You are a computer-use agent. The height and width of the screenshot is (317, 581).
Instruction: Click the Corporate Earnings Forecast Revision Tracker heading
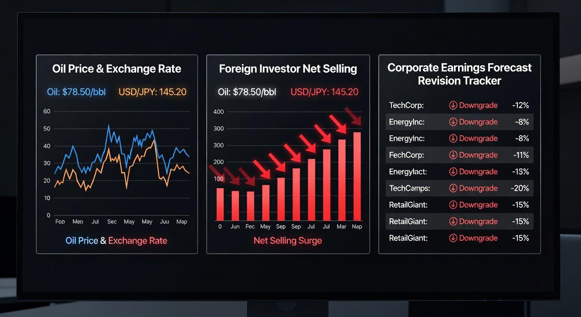(x=459, y=74)
